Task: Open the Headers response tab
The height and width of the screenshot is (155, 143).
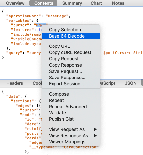Action: pos(15,83)
